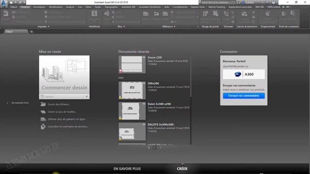The width and height of the screenshot is (310, 174).
Task: Click the Create point cloud icon
Action: (x=205, y=14)
